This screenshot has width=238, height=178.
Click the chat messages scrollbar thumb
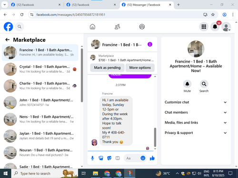(x=155, y=137)
